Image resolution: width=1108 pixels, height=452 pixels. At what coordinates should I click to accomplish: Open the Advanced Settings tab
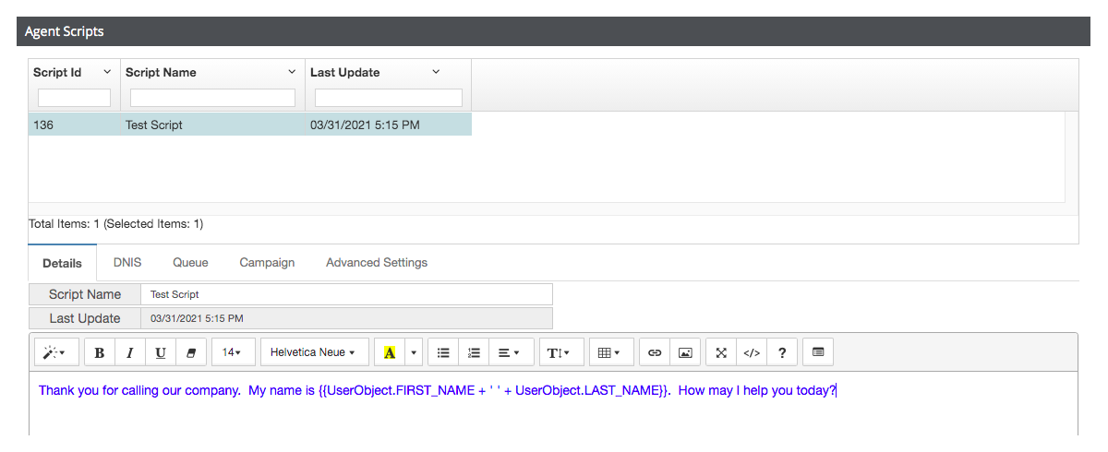377,262
